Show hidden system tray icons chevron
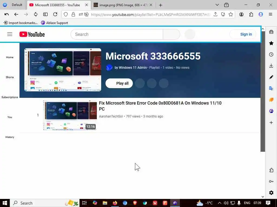This screenshot has width=277, height=207. [x=220, y=203]
